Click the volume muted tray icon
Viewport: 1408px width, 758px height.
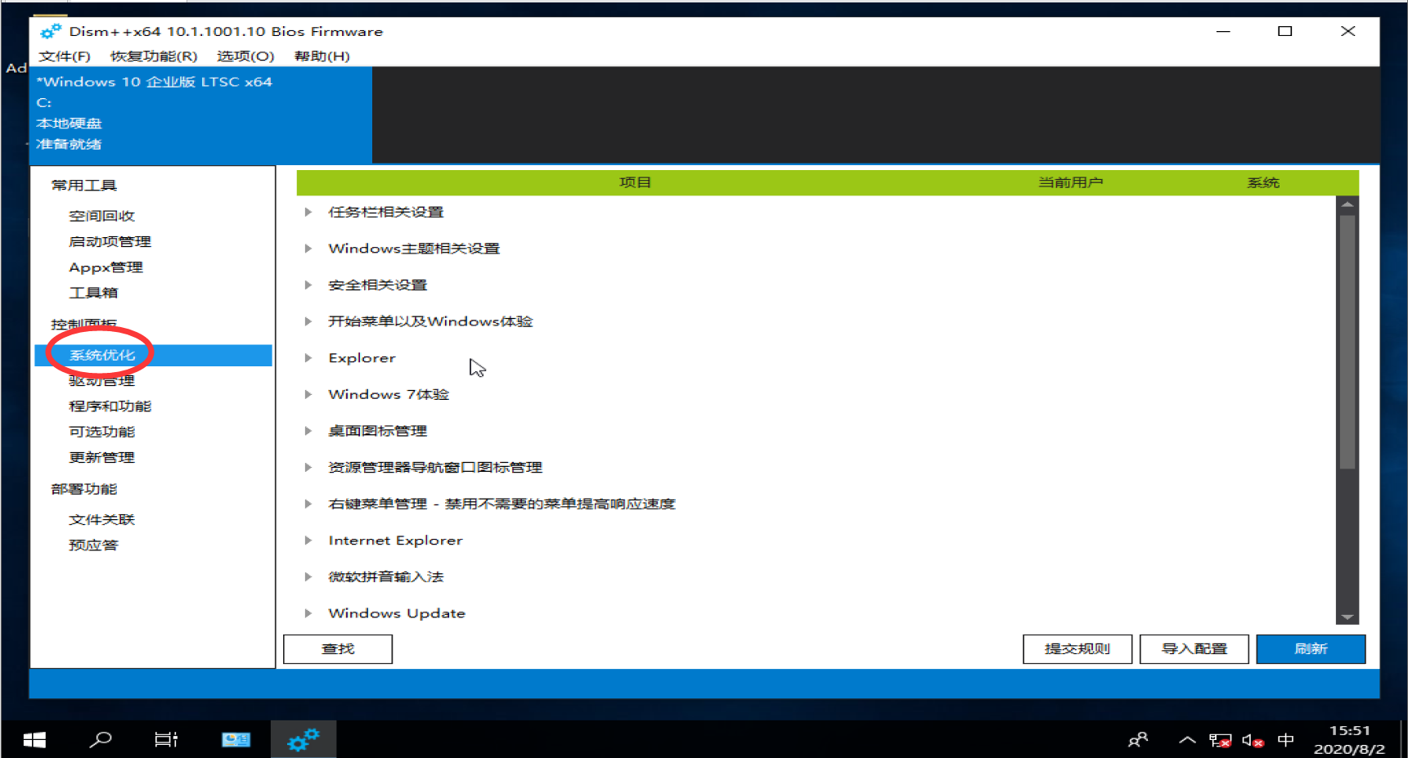1252,741
